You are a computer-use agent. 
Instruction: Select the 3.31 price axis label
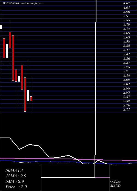(x=127, y=63)
